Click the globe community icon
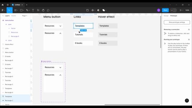The width and height of the screenshot is (192, 108). [x=8, y=5]
